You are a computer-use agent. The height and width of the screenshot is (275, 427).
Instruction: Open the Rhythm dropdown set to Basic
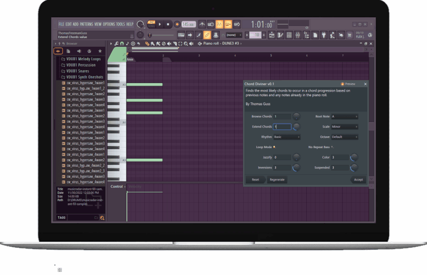(x=286, y=137)
